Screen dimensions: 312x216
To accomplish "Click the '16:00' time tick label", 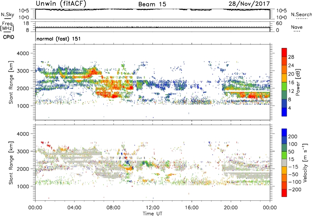I will click(x=191, y=208).
